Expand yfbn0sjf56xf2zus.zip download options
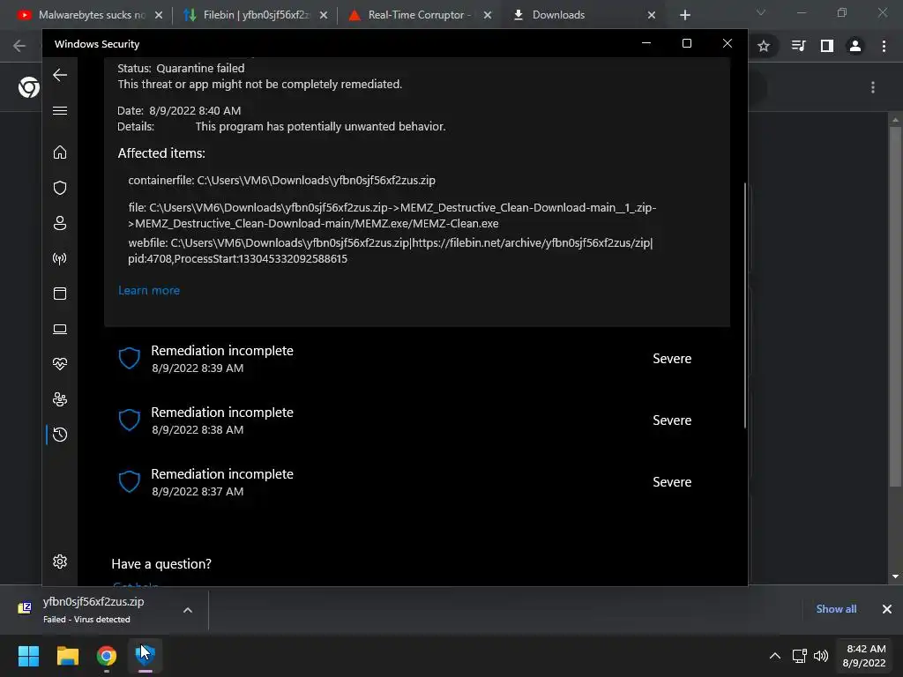903x677 pixels. coord(188,610)
